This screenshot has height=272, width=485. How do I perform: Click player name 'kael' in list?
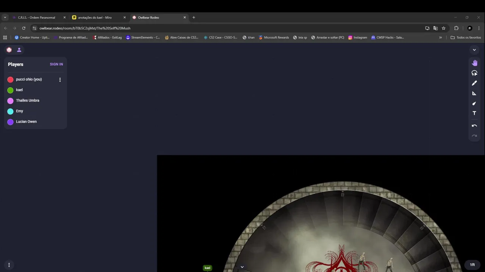[x=19, y=90]
